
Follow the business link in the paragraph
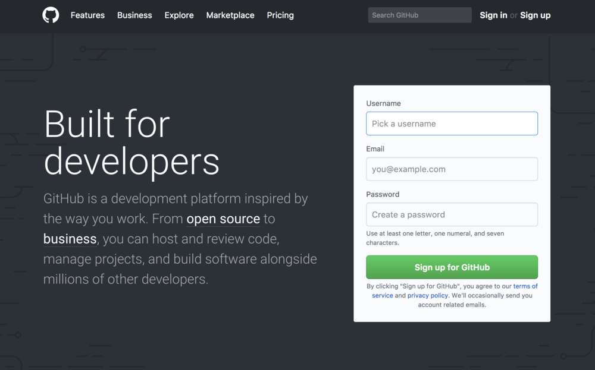pos(70,239)
